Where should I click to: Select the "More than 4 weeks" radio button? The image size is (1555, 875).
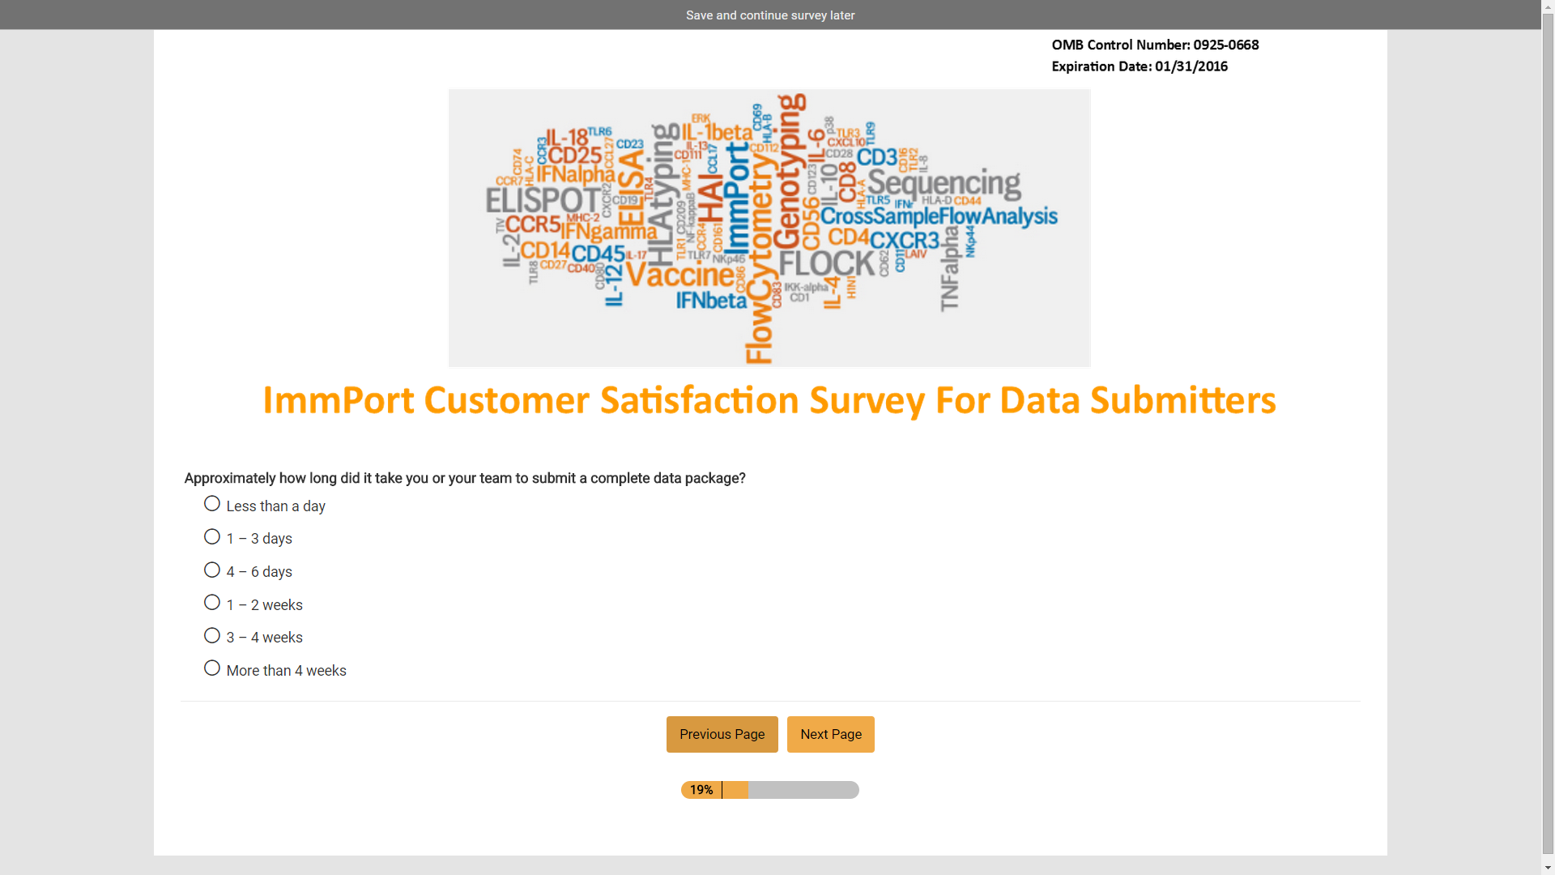tap(212, 668)
